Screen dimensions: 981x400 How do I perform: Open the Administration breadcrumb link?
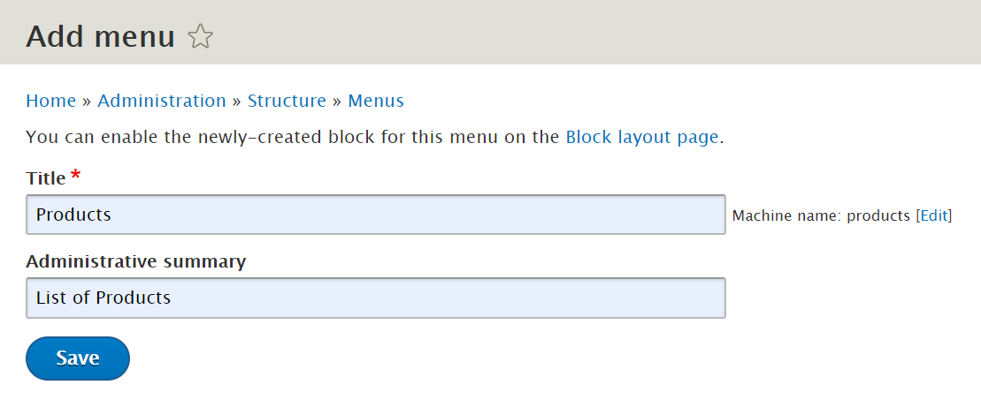click(x=162, y=101)
